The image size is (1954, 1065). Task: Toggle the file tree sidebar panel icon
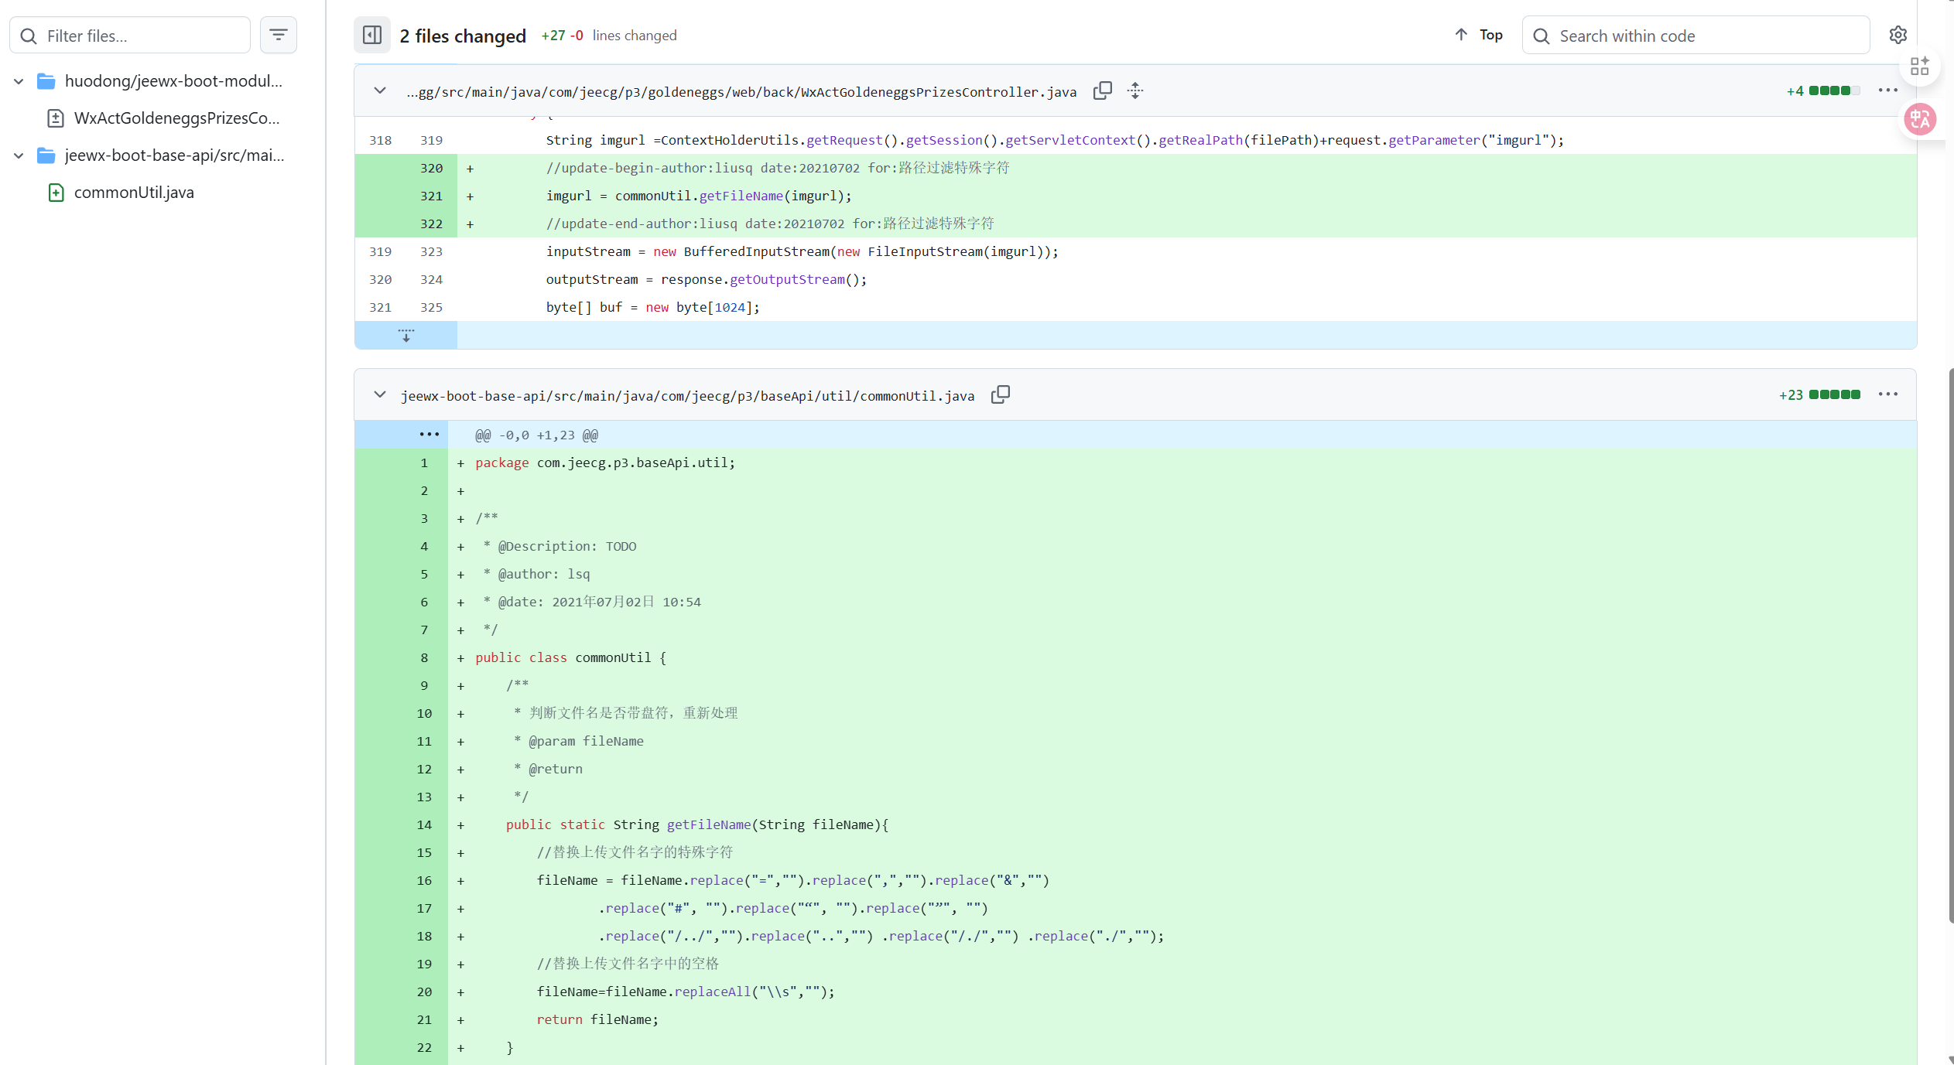click(x=371, y=36)
